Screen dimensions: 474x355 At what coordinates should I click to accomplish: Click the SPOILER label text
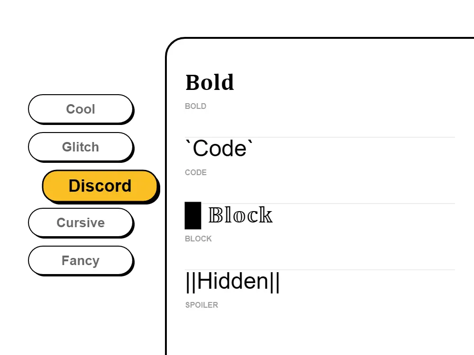(x=201, y=305)
